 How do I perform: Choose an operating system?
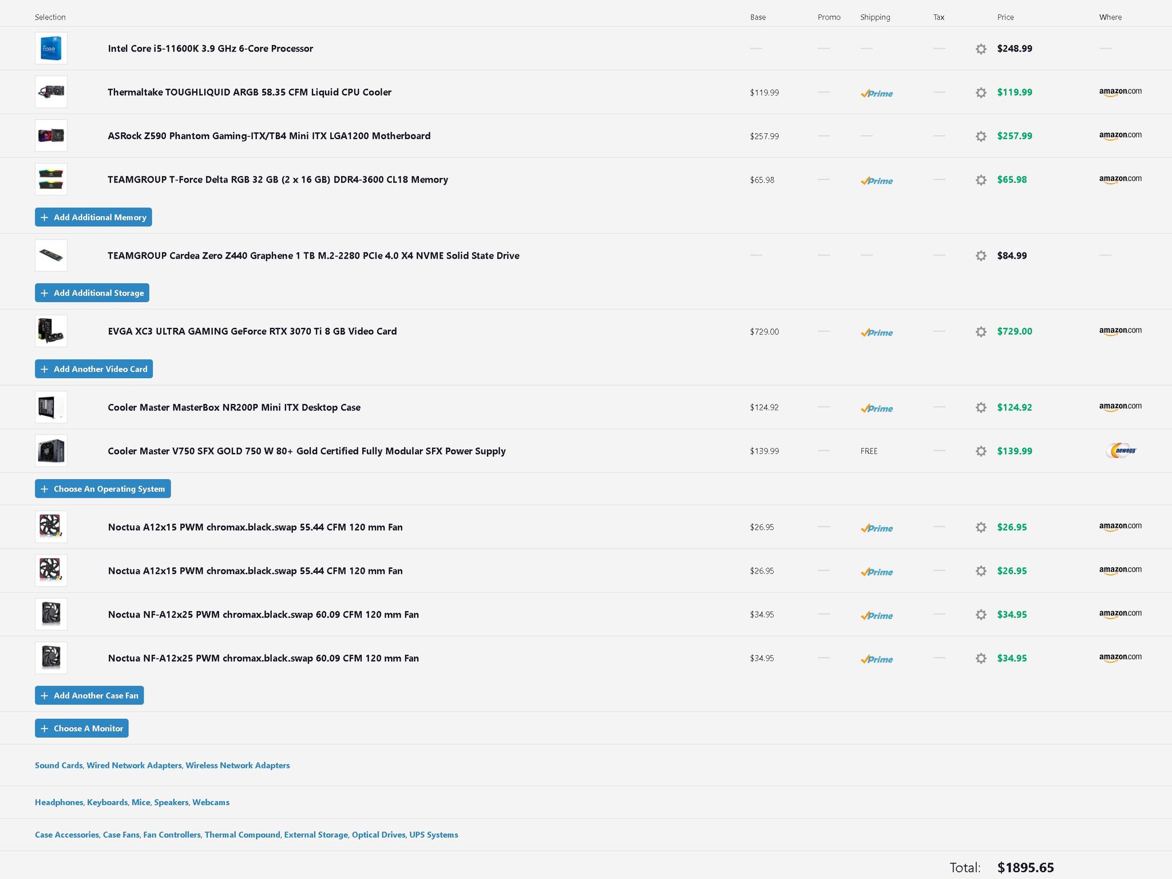click(103, 489)
